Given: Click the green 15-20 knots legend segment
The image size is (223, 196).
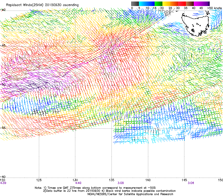Looking at the screenshot, I should pos(159,4).
